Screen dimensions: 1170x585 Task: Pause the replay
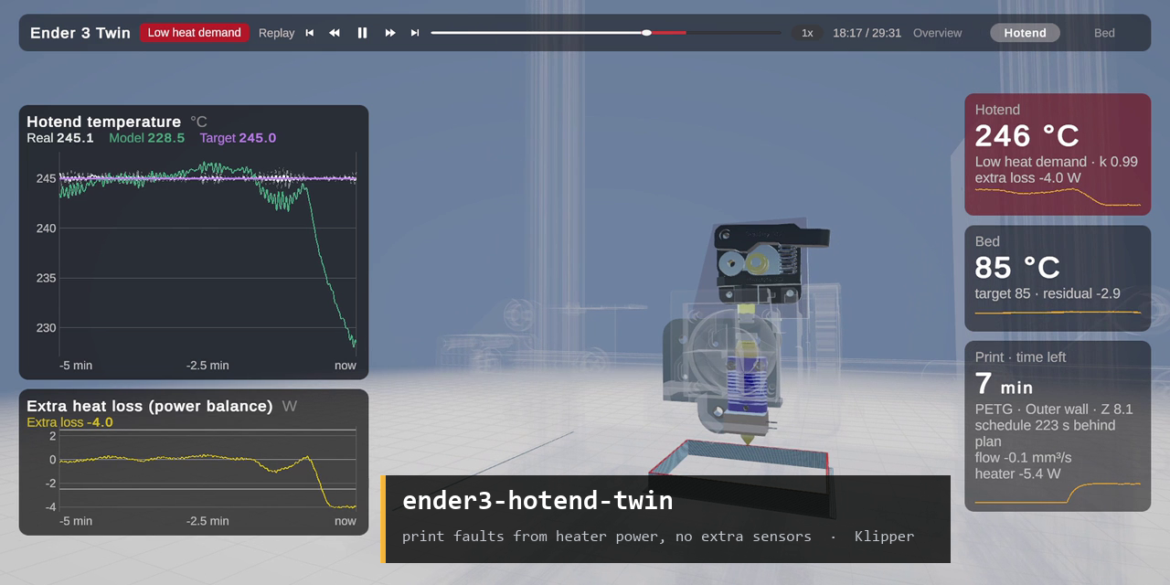[x=362, y=33]
